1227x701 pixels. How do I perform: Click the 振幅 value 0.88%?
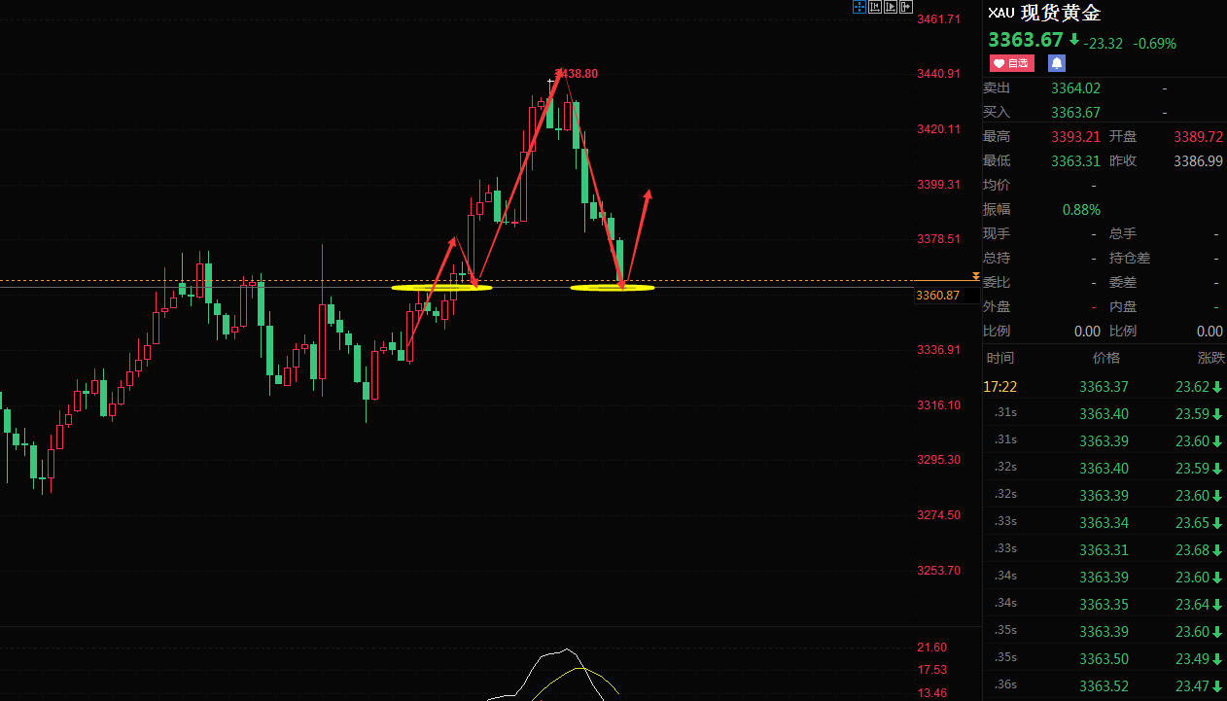pos(1081,210)
